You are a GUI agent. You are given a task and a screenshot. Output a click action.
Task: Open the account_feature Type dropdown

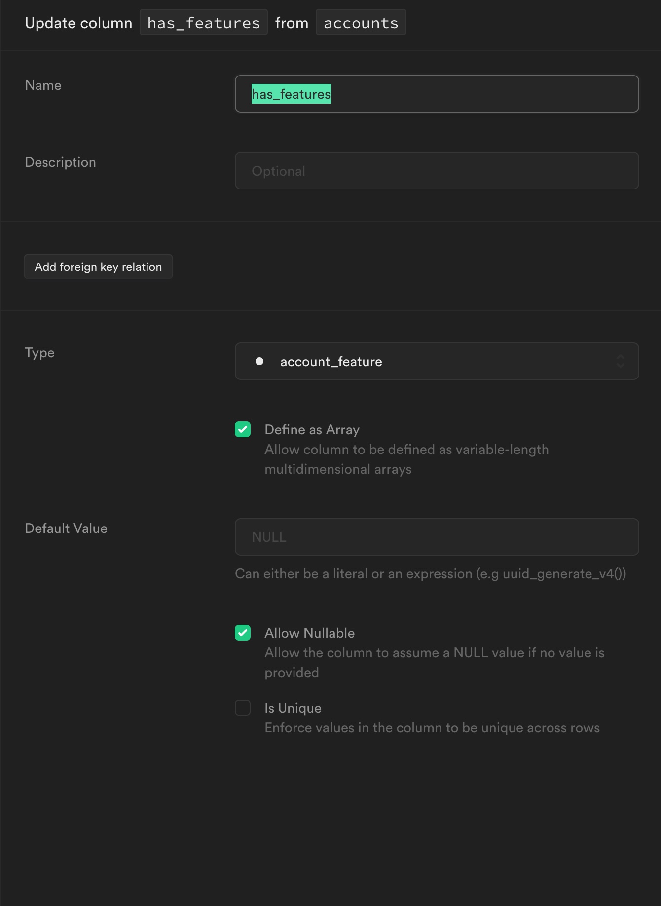[436, 361]
